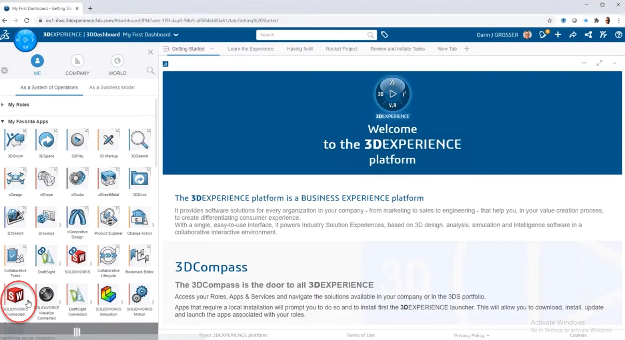This screenshot has height=340, width=625.
Task: Launch 3D Markup app
Action: point(109,140)
